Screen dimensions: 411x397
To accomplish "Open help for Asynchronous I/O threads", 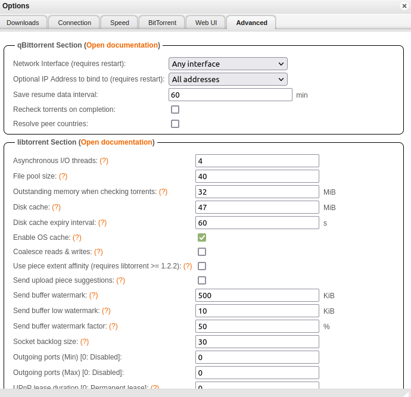I will [x=104, y=161].
